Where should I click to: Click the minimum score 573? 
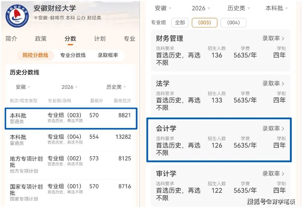(x=94, y=159)
